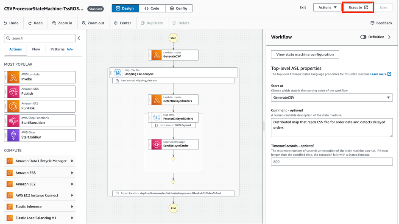Click the AWS EC2 Instance Connect icon
Image resolution: width=399 pixels, height=224 pixels.
point(10,195)
